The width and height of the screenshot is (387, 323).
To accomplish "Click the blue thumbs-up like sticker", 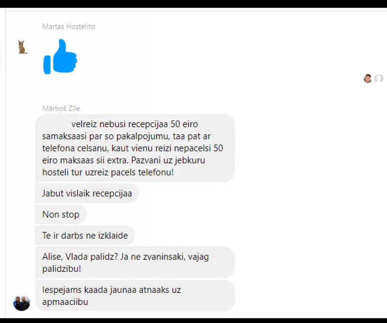I will click(x=60, y=56).
